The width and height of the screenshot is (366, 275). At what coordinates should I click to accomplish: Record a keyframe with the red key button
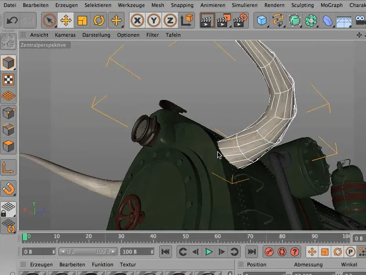coord(269,252)
